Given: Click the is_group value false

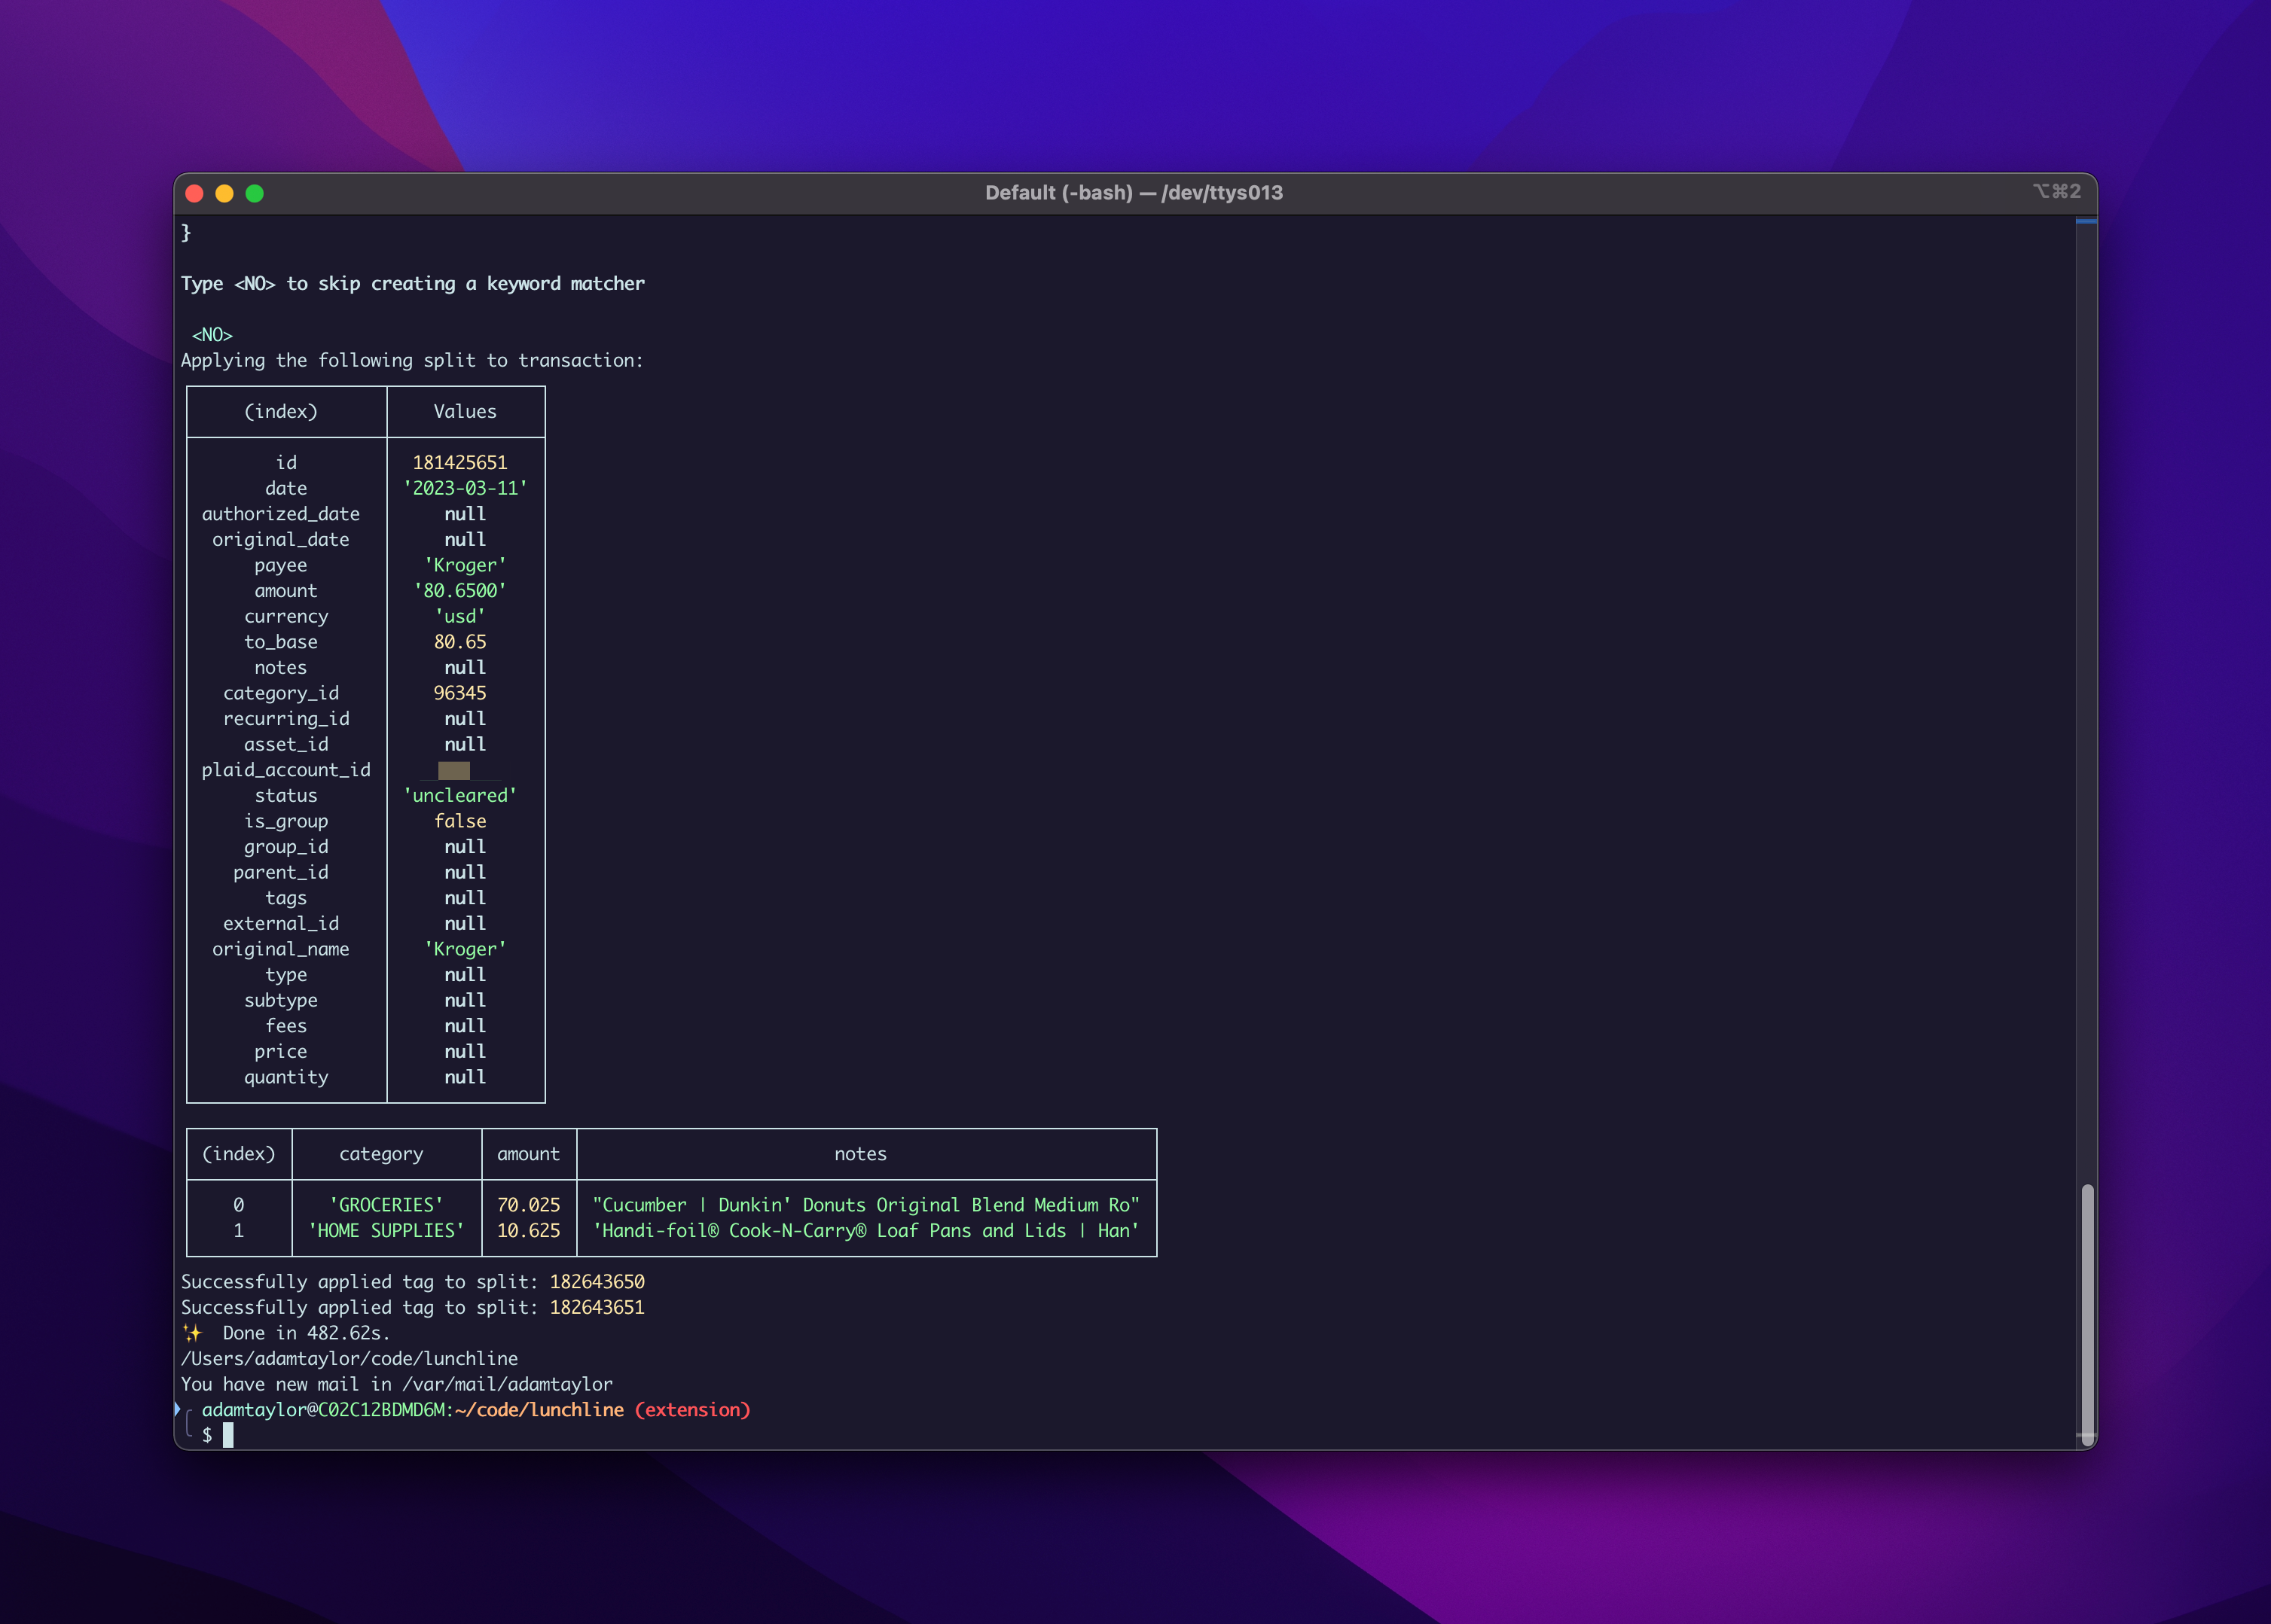Looking at the screenshot, I should click(x=460, y=820).
